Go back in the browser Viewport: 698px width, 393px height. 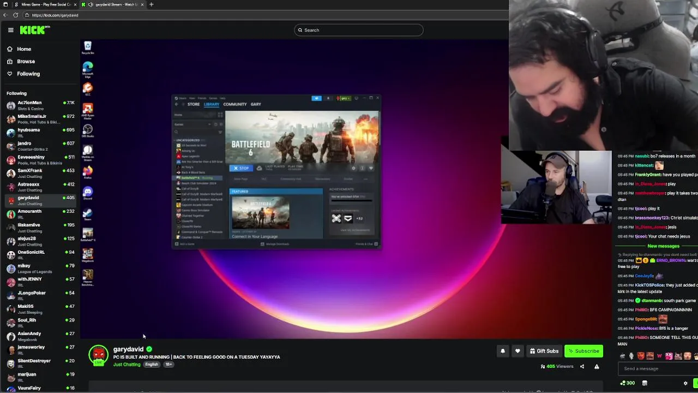[x=5, y=15]
